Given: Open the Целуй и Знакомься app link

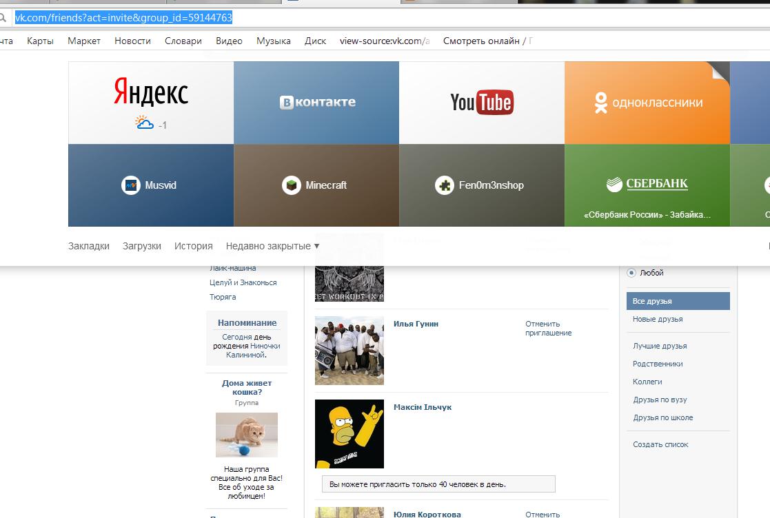Looking at the screenshot, I should pyautogui.click(x=243, y=282).
